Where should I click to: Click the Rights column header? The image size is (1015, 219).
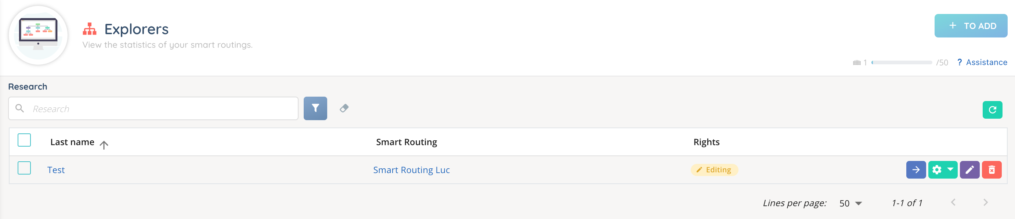706,142
